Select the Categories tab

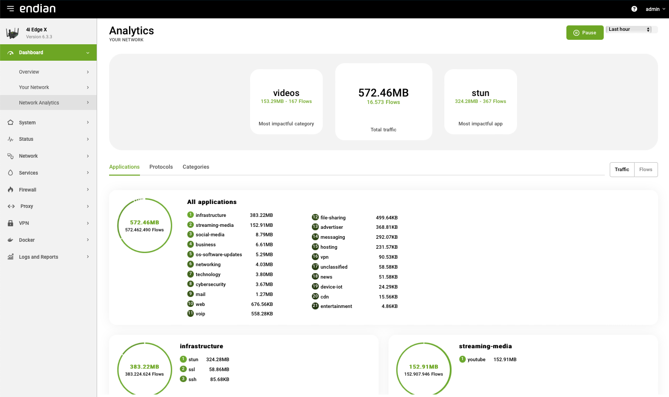click(x=196, y=167)
